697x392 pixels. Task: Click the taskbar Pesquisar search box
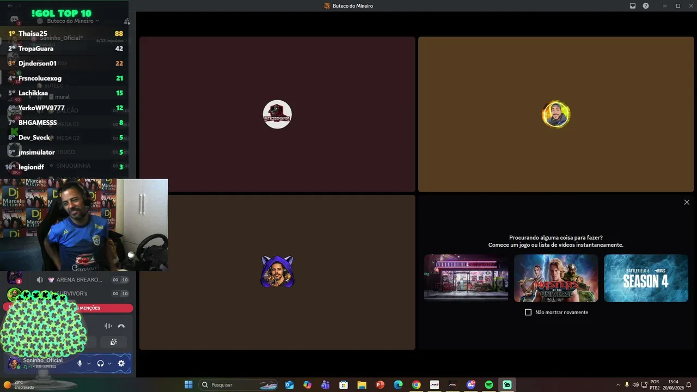point(239,385)
